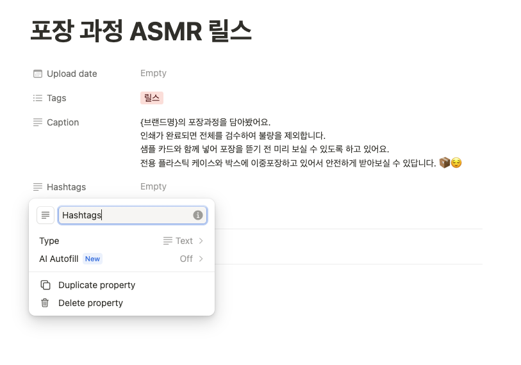Click the duplicate property copy icon
Screen dimensions: 521x365
(45, 285)
